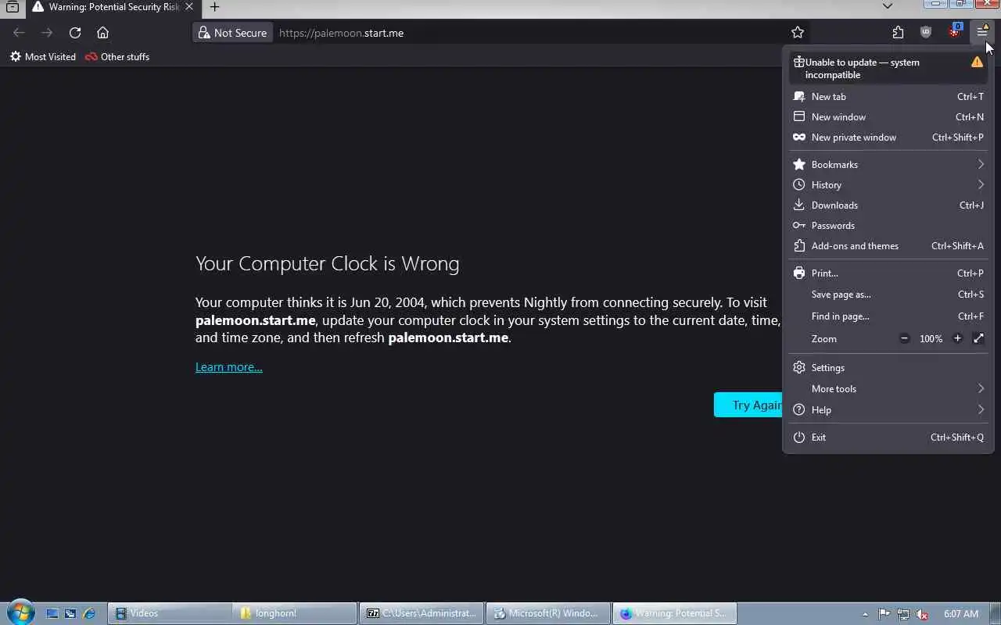Click the Firefox View icon beside tabs
The width and height of the screenshot is (1001, 625).
click(x=12, y=7)
